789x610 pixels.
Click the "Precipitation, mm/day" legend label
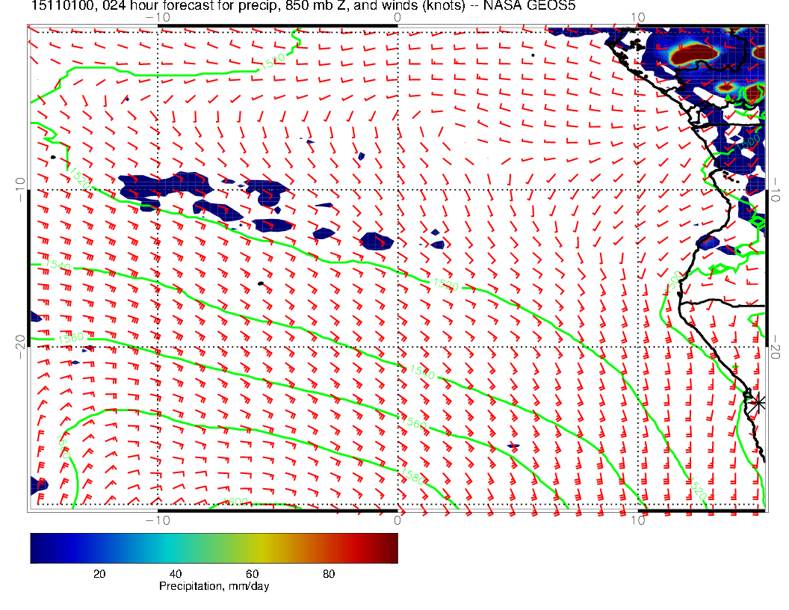click(214, 587)
